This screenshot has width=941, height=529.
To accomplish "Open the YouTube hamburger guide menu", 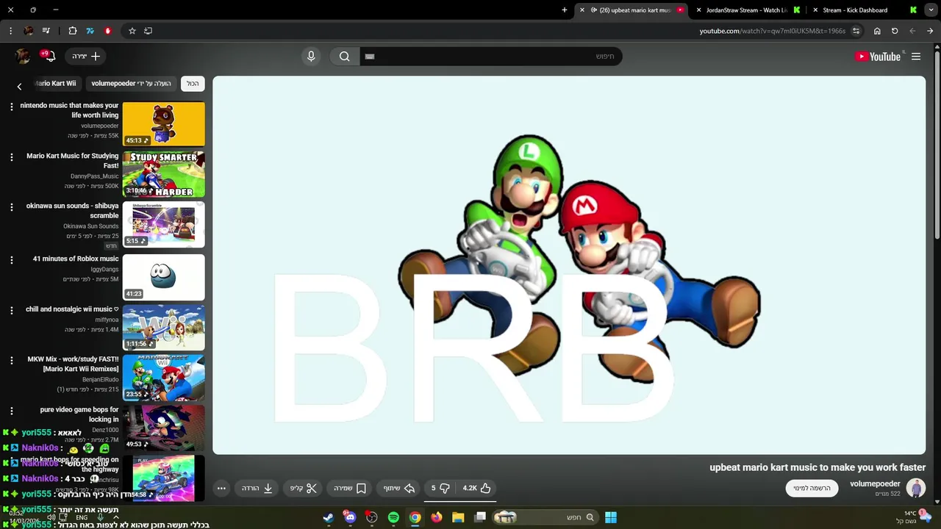I will coord(916,57).
